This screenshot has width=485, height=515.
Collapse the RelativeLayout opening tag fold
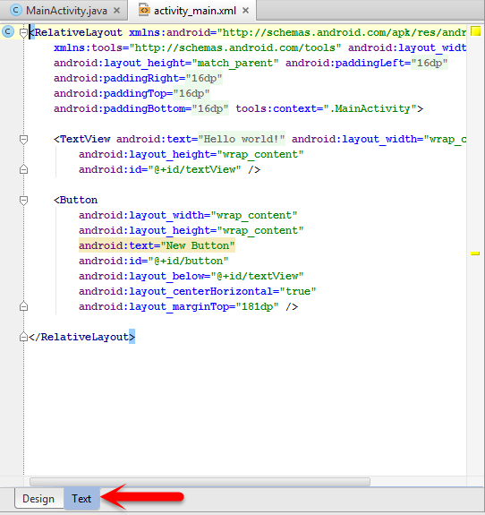point(23,33)
